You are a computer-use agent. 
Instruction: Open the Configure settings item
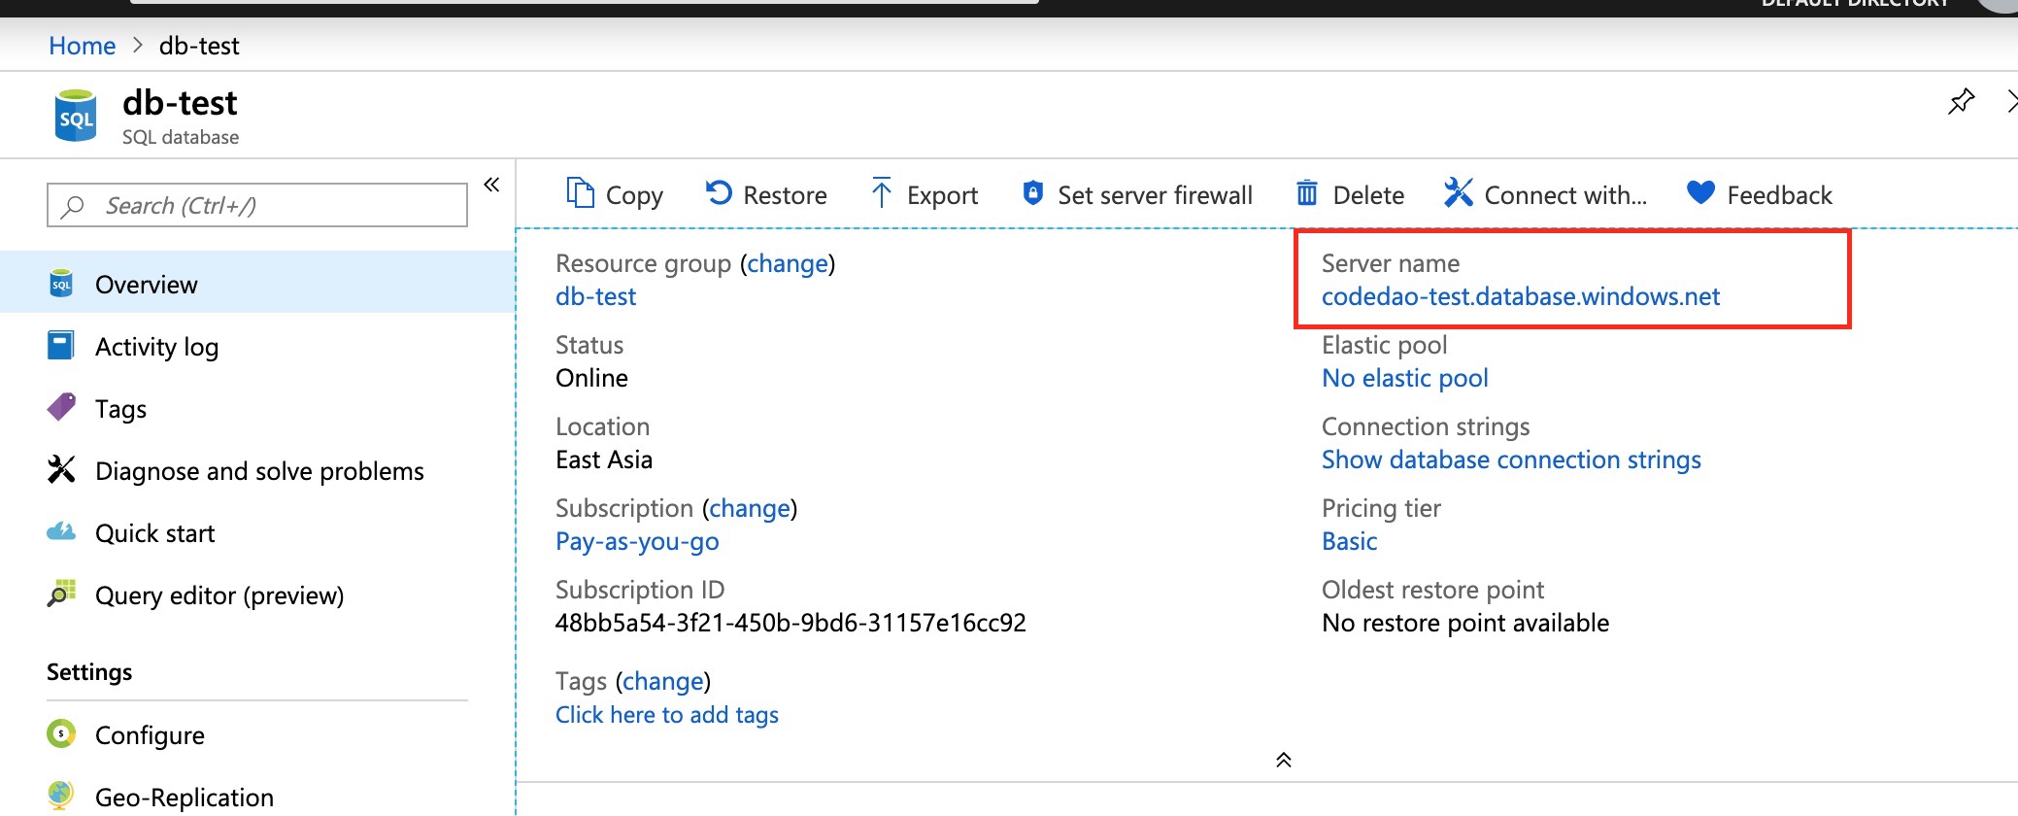click(x=150, y=735)
